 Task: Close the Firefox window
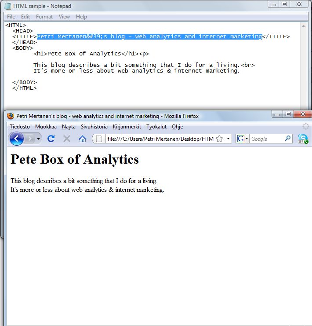[303, 114]
